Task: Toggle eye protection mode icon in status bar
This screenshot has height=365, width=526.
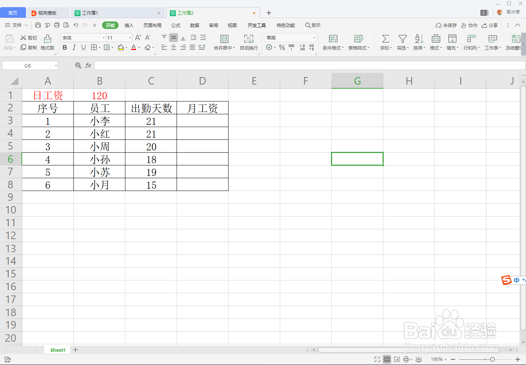Action: click(419, 359)
